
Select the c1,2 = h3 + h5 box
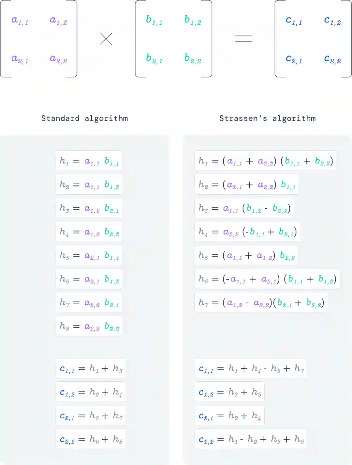[229, 392]
